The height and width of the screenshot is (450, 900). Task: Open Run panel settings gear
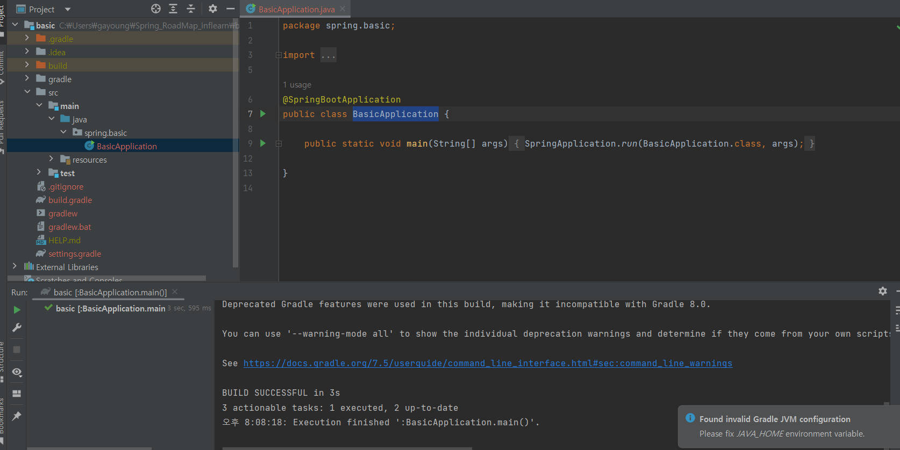[883, 291]
